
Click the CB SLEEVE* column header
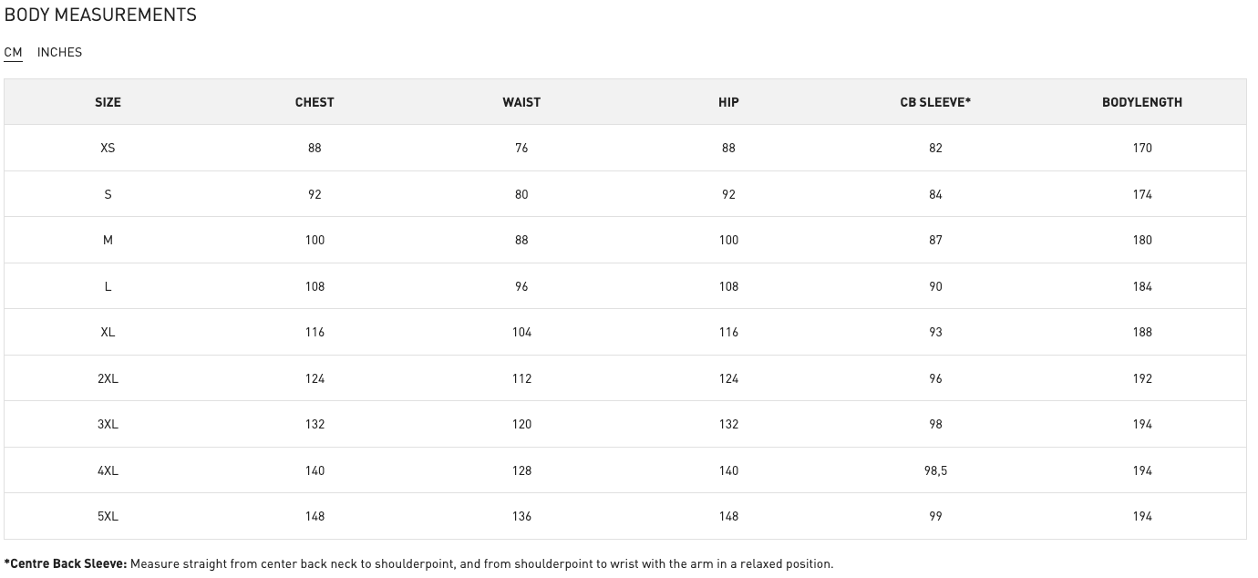point(935,102)
